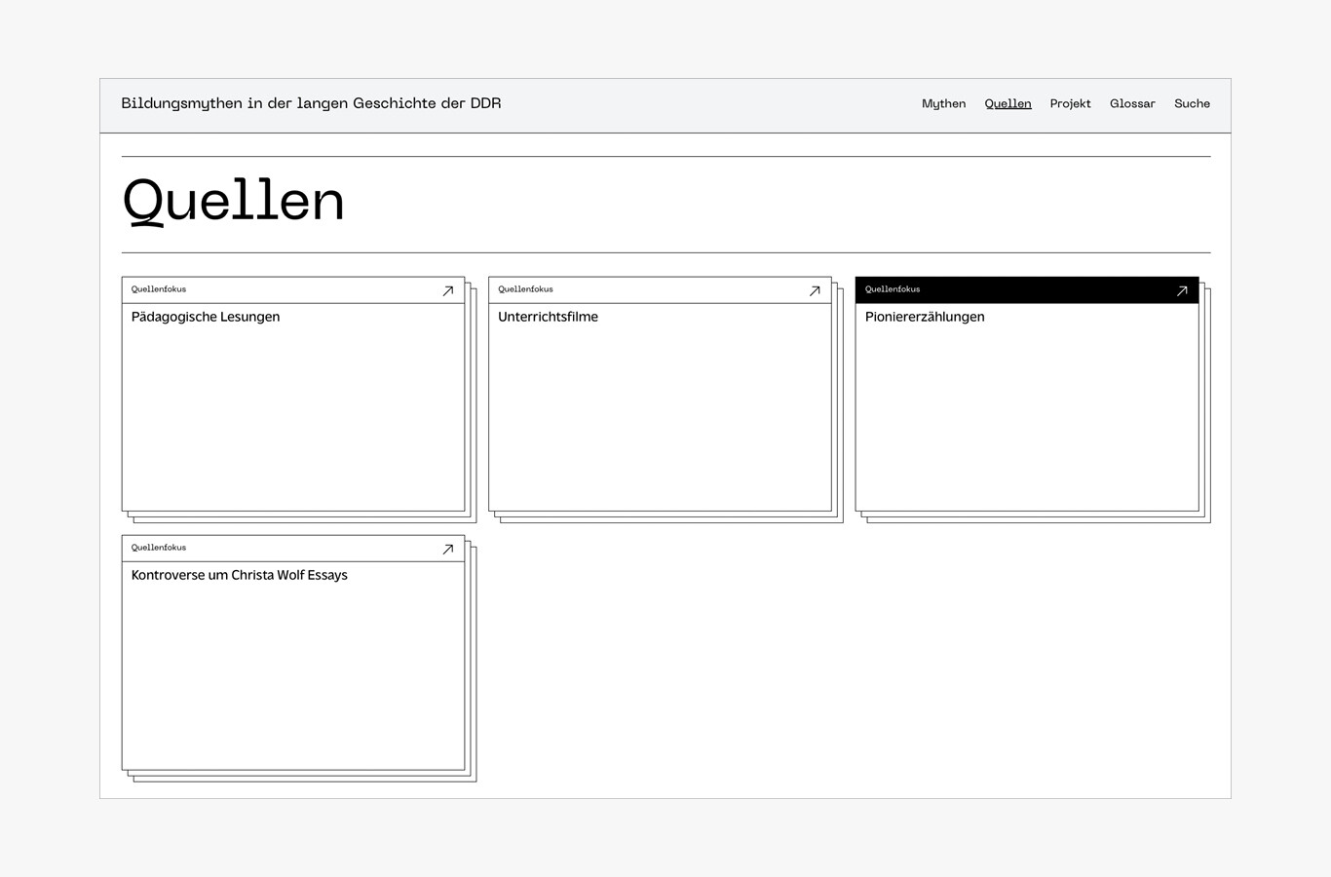The width and height of the screenshot is (1331, 877).
Task: Select the underlined Quellen navigation item
Action: click(x=1008, y=104)
